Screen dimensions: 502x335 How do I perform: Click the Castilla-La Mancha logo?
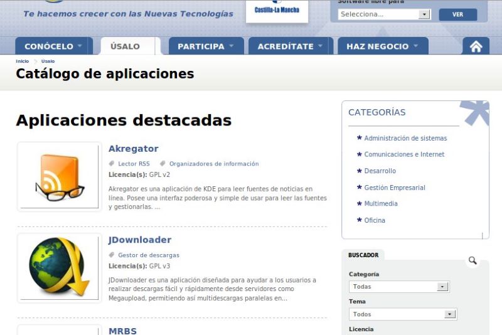[x=277, y=10]
